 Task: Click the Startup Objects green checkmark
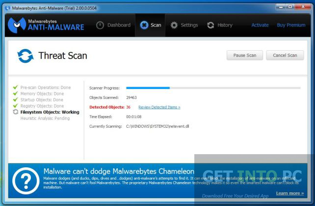[16, 99]
